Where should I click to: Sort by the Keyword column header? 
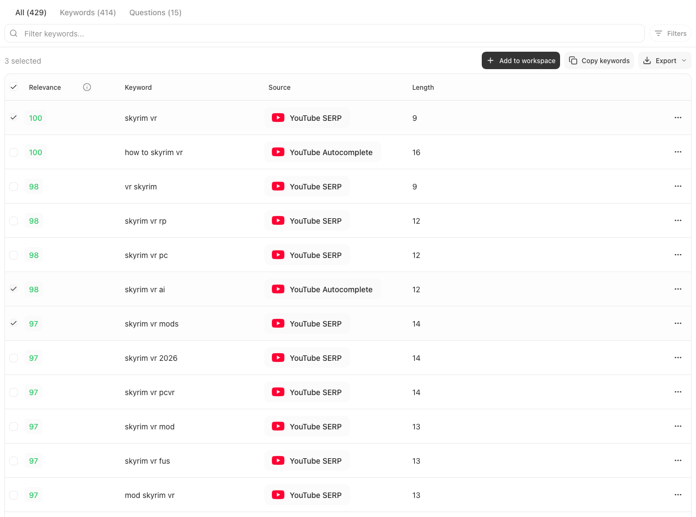(x=138, y=87)
